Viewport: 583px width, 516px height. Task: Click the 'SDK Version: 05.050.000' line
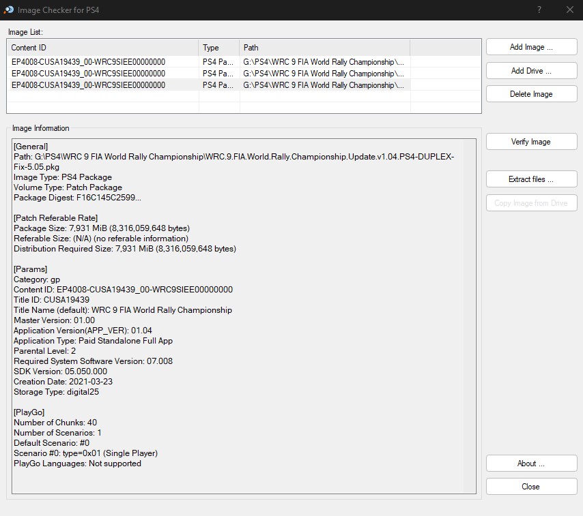coord(61,371)
